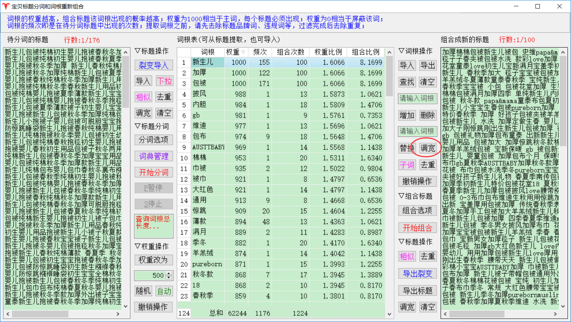This screenshot has width=571, height=322.
Task: Collapse the 标题分词 section header
Action: pos(151,126)
